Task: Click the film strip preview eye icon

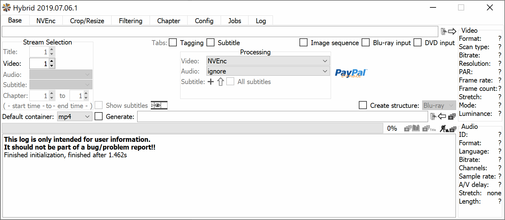Action: (159, 105)
